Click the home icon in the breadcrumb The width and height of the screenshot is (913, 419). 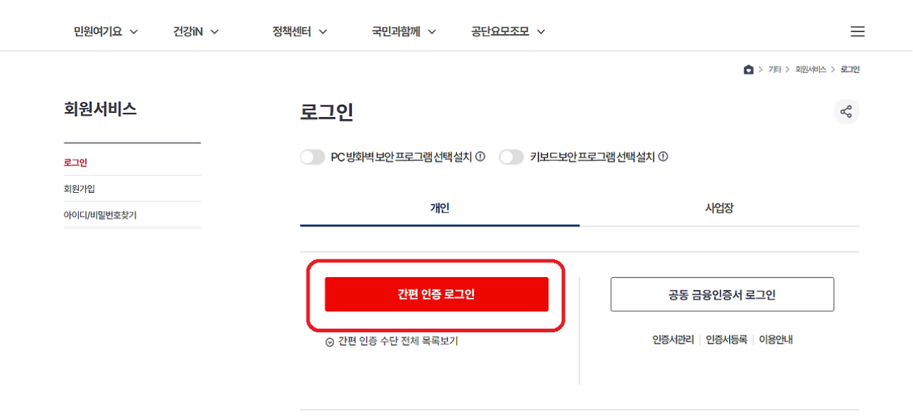(749, 69)
